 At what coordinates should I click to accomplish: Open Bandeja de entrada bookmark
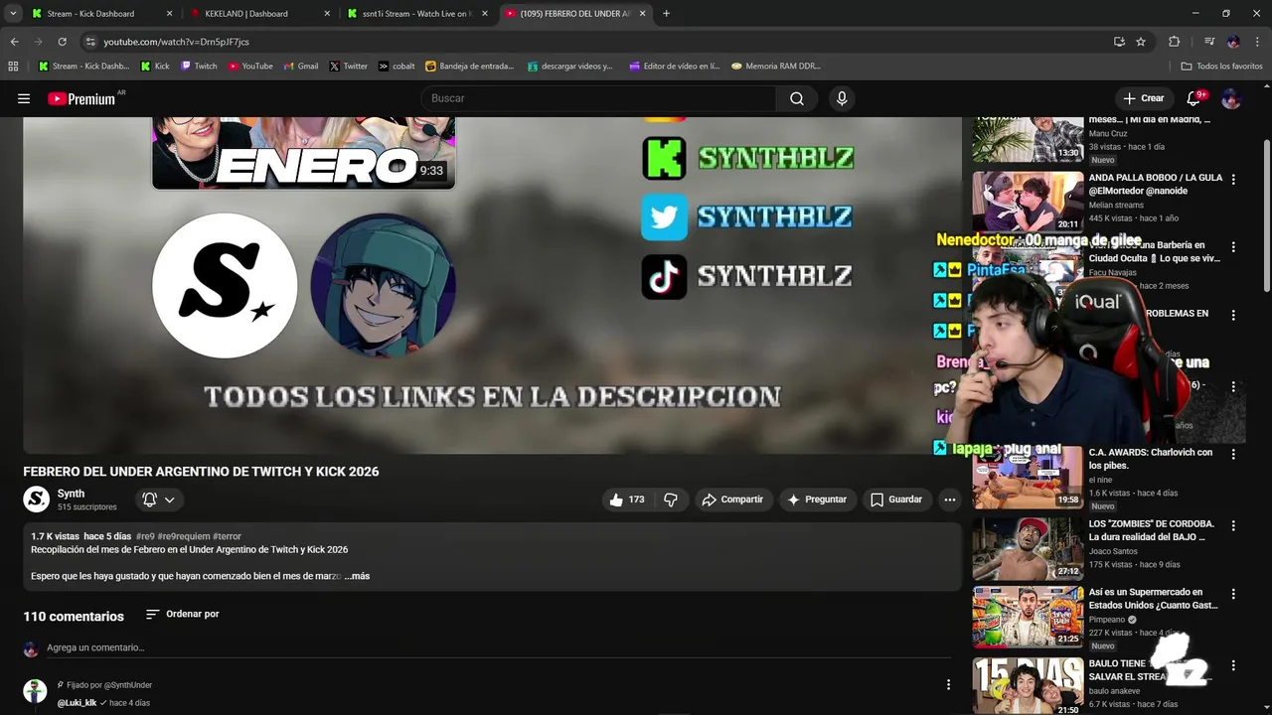[x=470, y=67]
